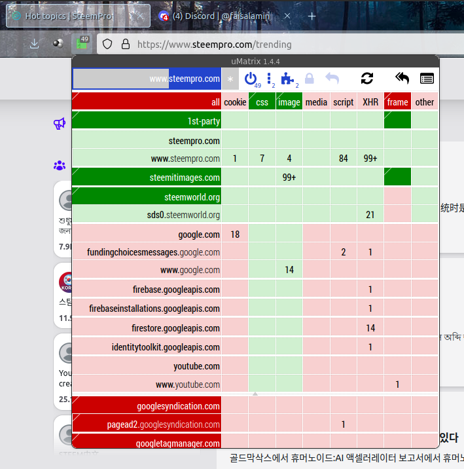Switch to the Discord browser tab
The image size is (464, 469).
(221, 16)
